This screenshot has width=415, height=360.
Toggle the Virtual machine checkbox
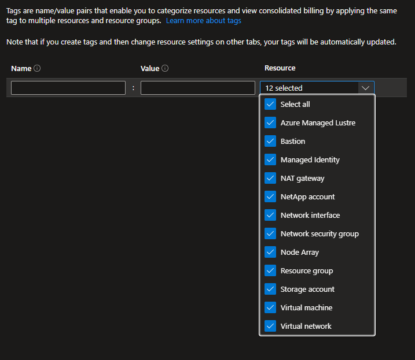270,307
